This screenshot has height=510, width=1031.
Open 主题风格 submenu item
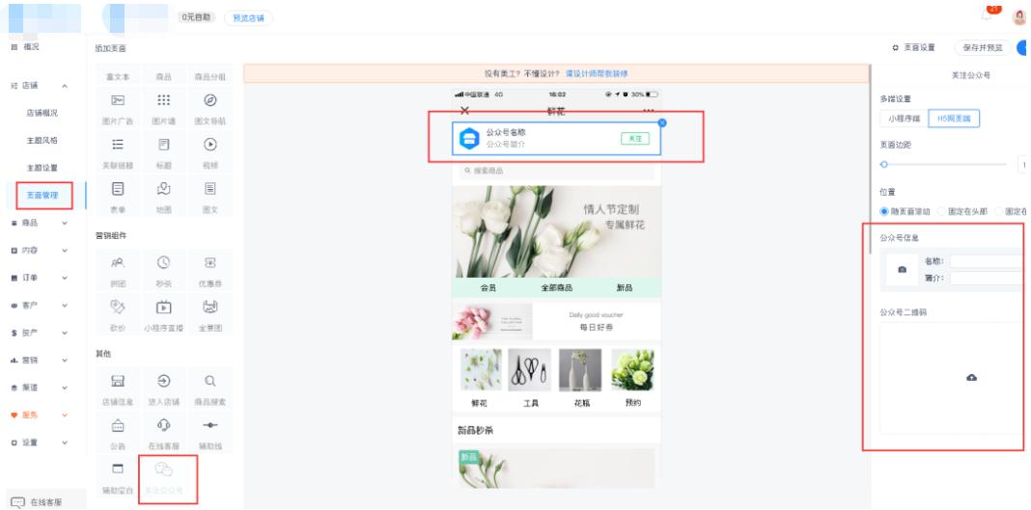pyautogui.click(x=42, y=141)
